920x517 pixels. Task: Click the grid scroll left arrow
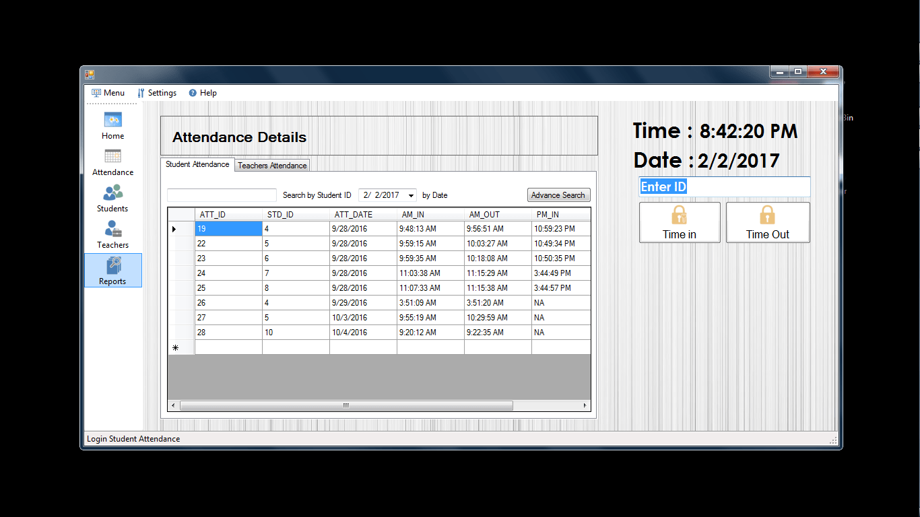[x=173, y=406]
